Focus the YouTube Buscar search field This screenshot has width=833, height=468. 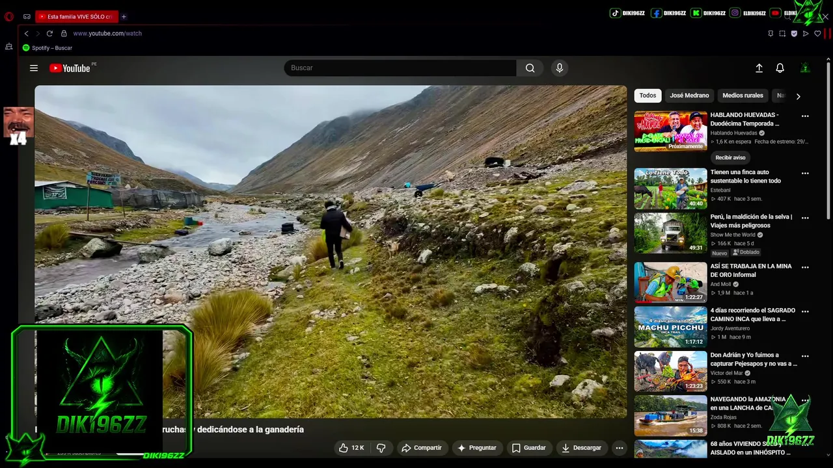pos(400,68)
